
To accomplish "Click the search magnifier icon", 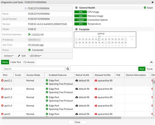I will (68, 69).
